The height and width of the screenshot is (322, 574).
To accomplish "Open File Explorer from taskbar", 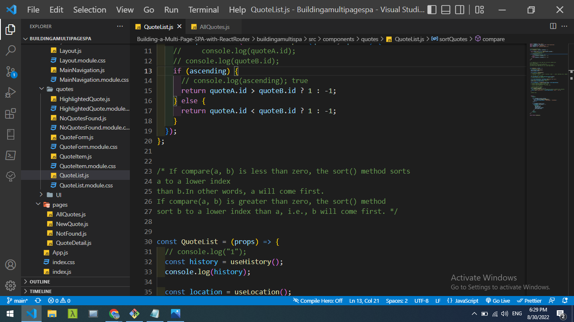I will (x=52, y=314).
